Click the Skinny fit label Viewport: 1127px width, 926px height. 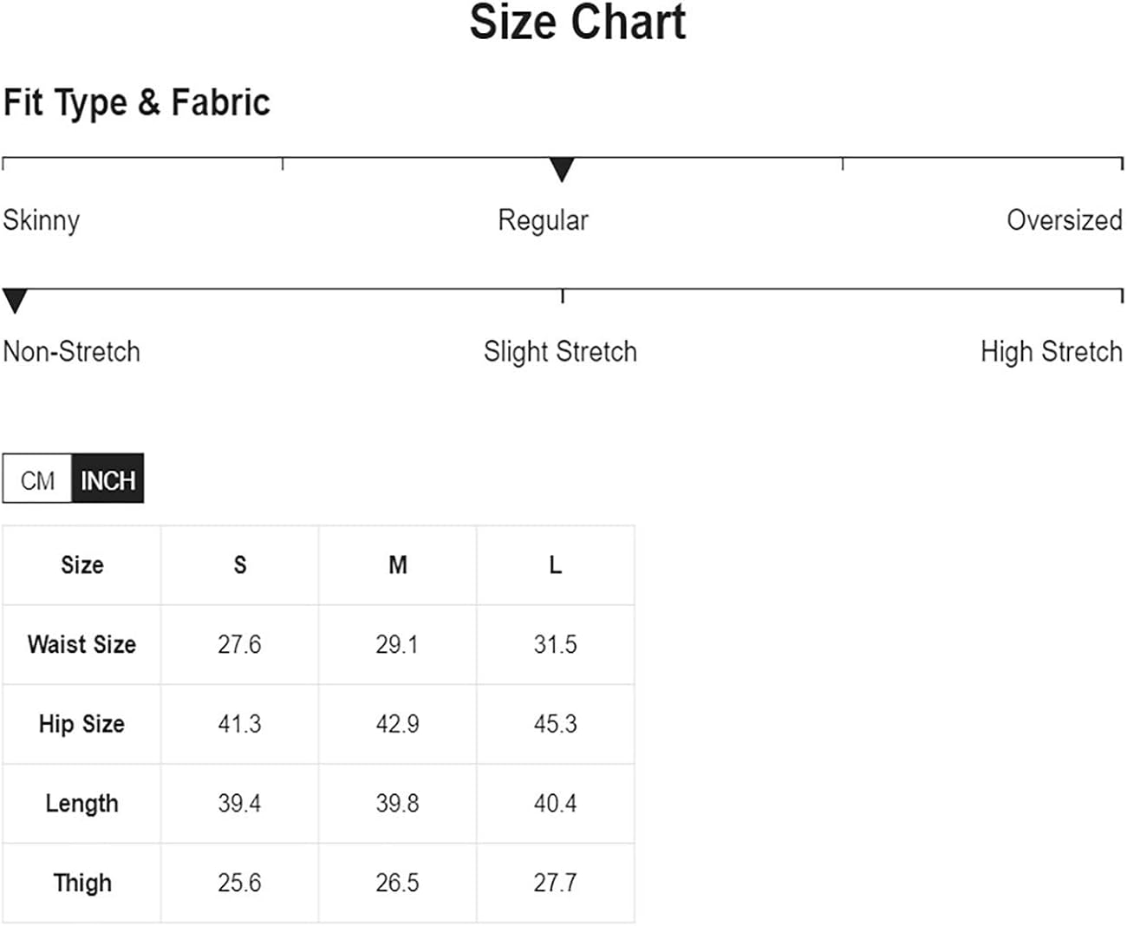tap(41, 220)
